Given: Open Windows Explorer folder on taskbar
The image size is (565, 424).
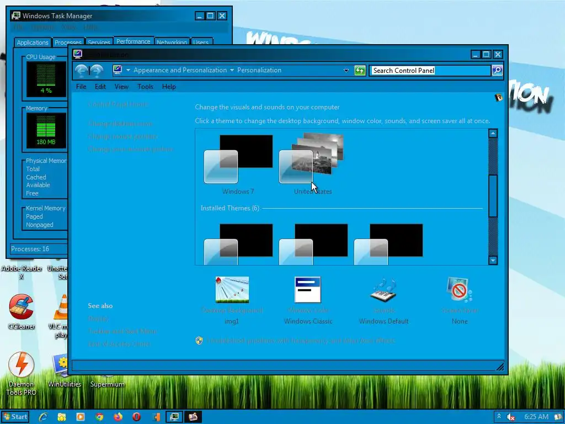Looking at the screenshot, I should click(62, 417).
